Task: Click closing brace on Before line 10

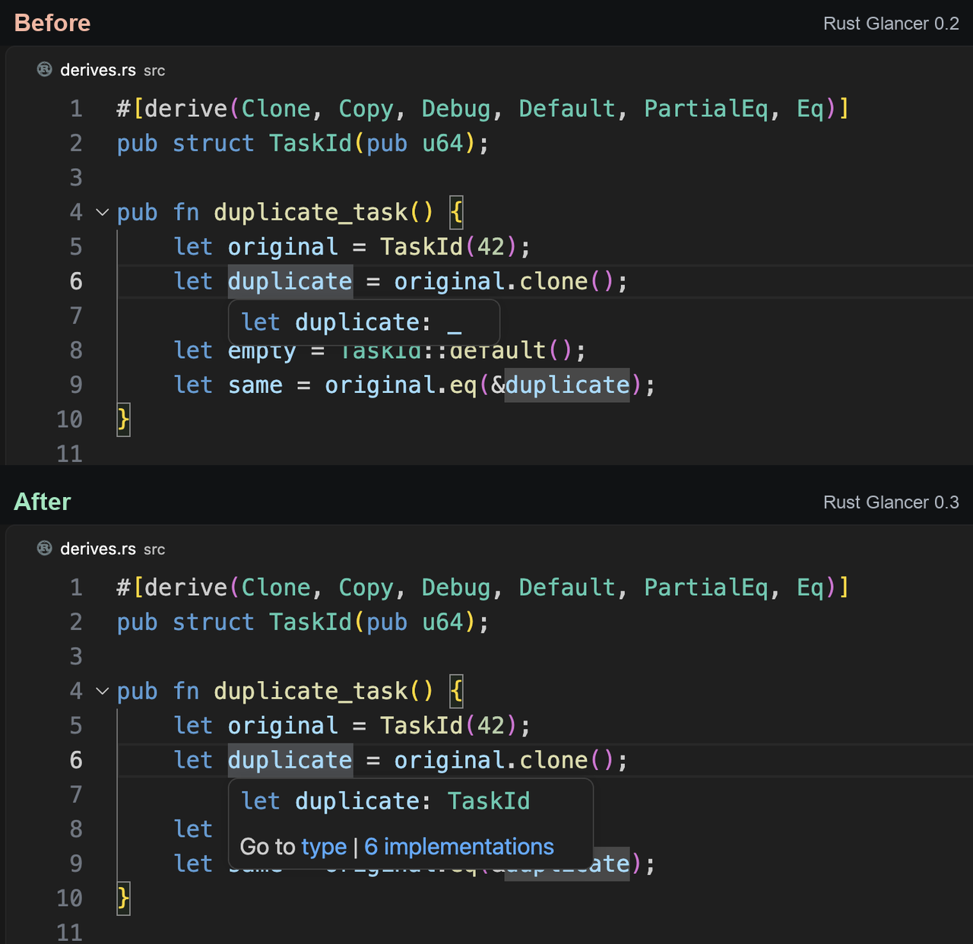Action: pos(123,420)
